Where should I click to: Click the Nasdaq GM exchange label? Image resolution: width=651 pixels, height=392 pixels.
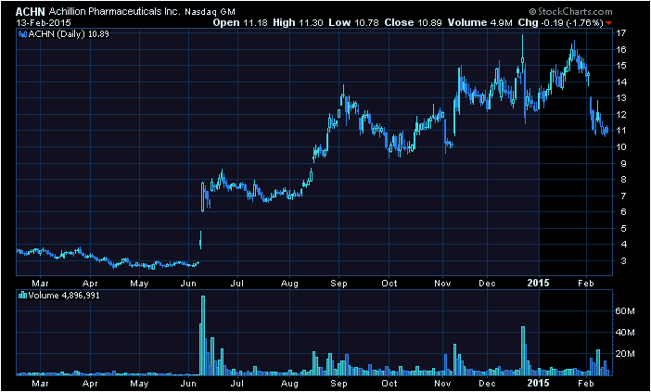click(x=210, y=12)
